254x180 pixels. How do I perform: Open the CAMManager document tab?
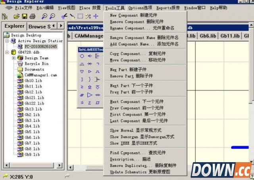[x=89, y=36]
